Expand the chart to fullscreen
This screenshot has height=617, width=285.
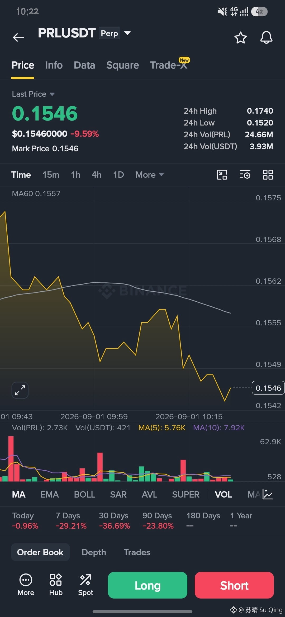pyautogui.click(x=20, y=390)
